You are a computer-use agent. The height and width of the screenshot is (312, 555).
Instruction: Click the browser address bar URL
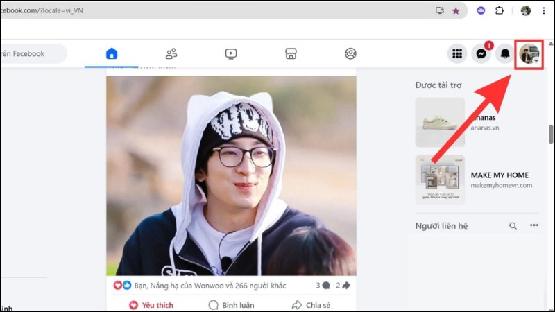(x=42, y=10)
